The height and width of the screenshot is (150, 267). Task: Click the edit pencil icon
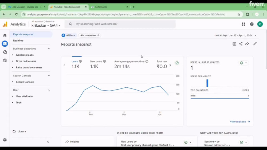[255, 44]
